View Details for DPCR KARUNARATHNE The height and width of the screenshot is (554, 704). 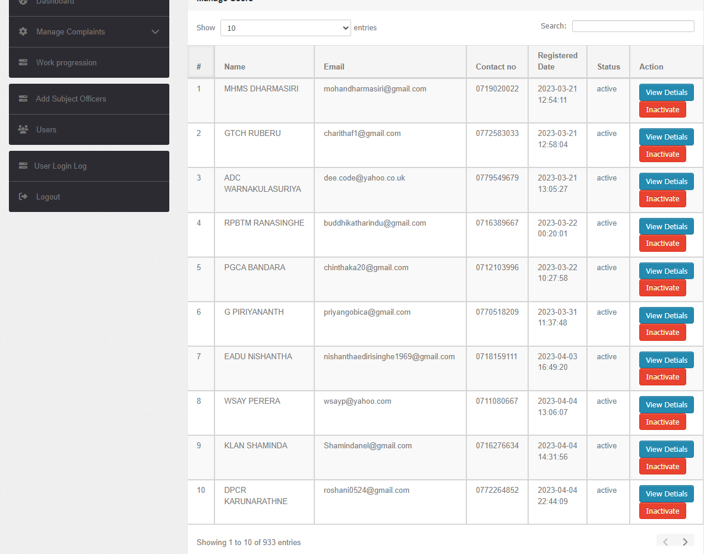(x=667, y=493)
